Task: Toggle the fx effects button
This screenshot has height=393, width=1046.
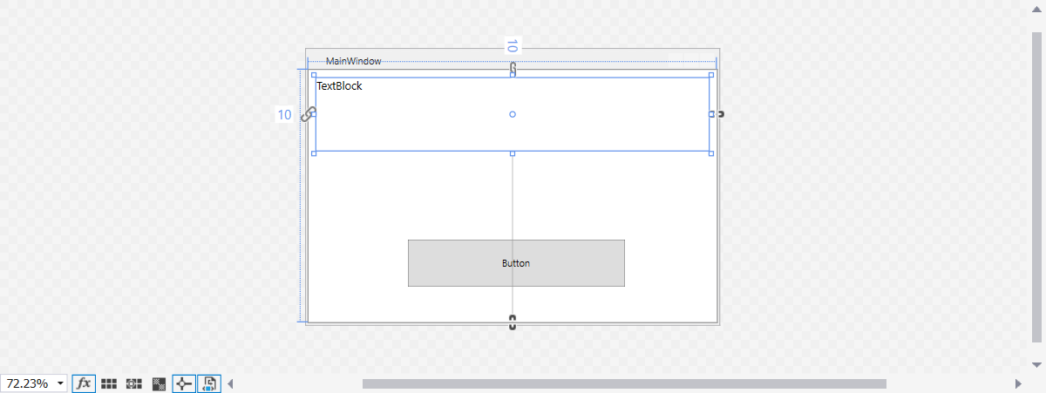Action: [84, 383]
